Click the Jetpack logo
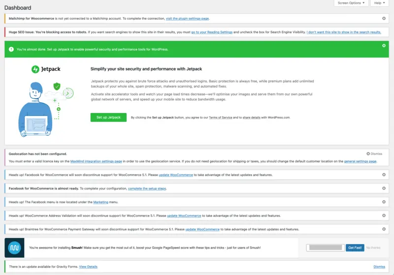Screen dimensions: 394x275 click(46, 69)
